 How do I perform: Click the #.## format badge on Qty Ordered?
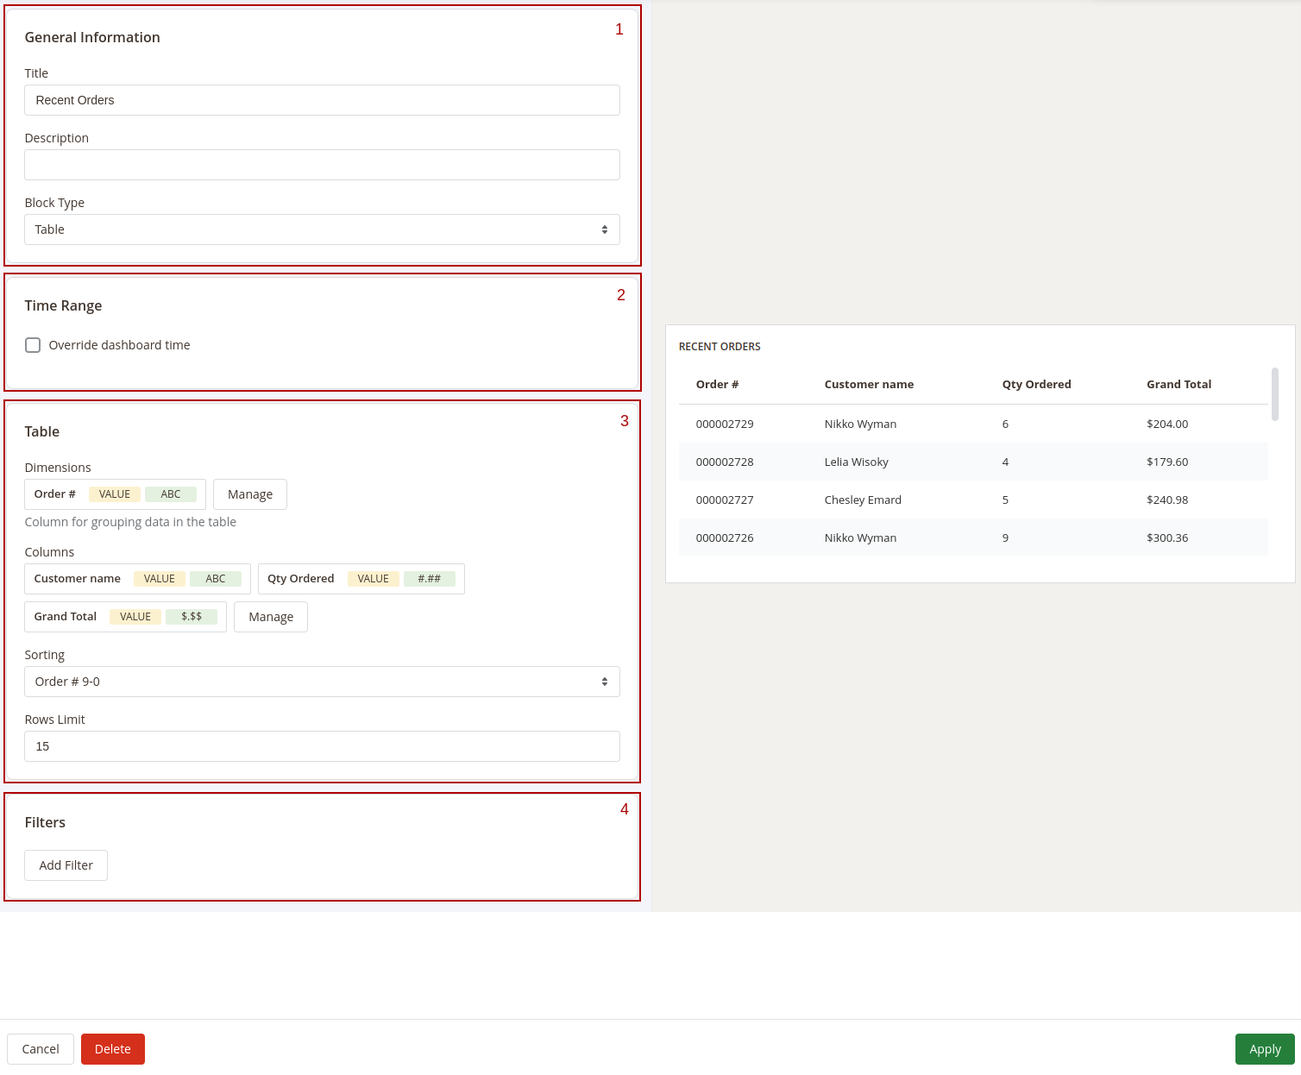(430, 578)
